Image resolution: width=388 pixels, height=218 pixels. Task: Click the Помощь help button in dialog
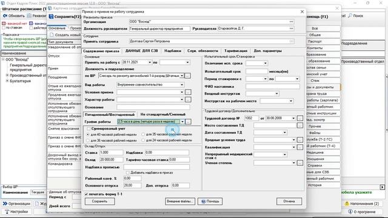(210, 201)
